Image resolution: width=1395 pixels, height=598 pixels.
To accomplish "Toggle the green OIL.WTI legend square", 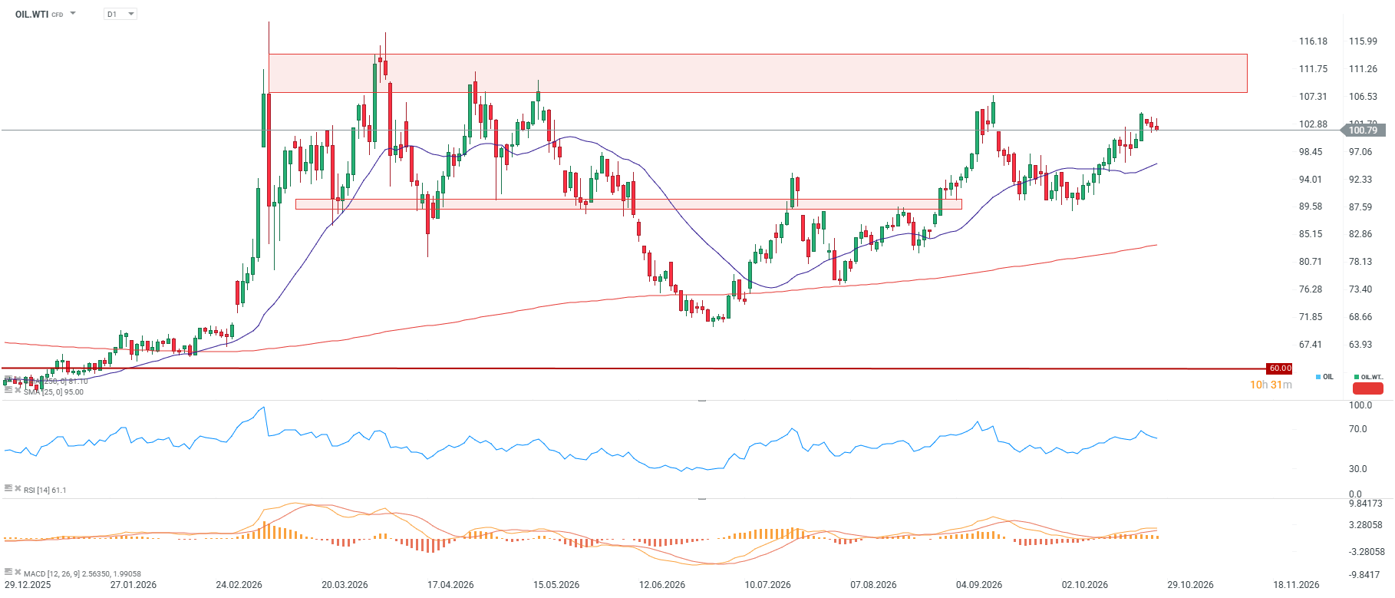I will click(1357, 377).
